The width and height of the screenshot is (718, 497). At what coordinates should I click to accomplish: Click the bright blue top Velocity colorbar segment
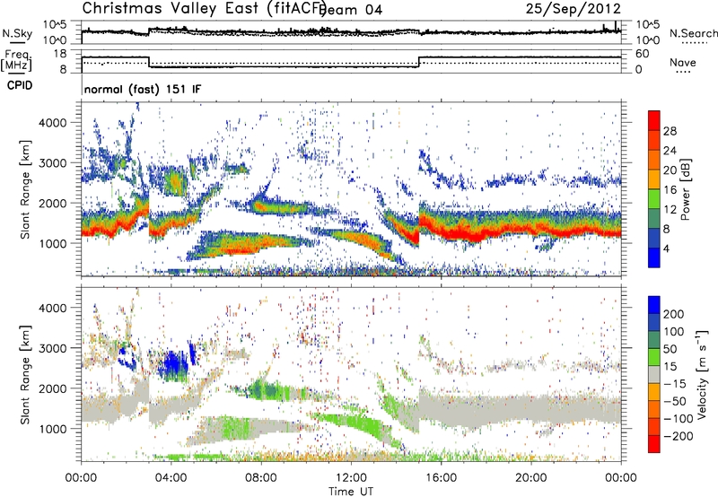click(x=654, y=305)
